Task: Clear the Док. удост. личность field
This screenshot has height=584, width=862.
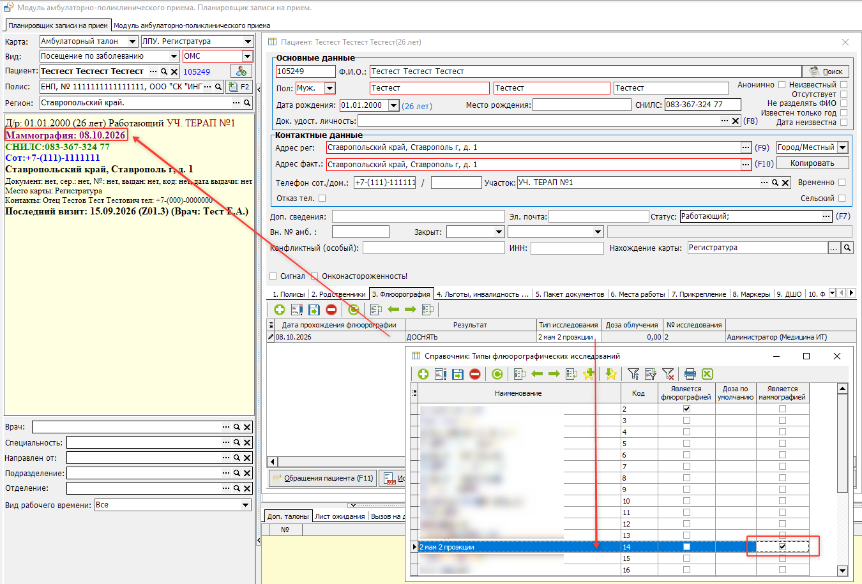Action: click(x=736, y=121)
